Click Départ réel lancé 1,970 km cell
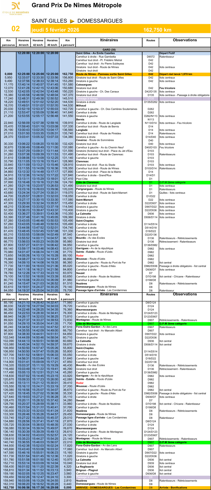211x490 pixels. pos(176,74)
